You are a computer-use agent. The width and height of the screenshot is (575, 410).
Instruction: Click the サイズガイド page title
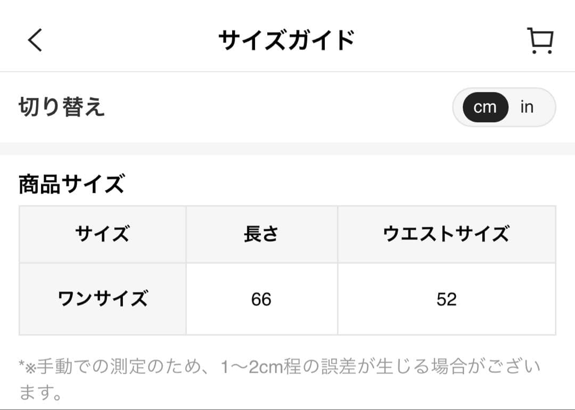click(x=286, y=40)
